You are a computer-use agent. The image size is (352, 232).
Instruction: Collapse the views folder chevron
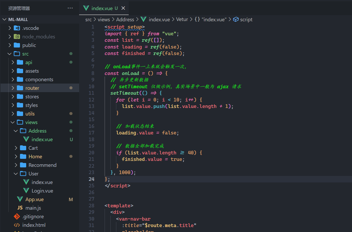click(x=13, y=122)
